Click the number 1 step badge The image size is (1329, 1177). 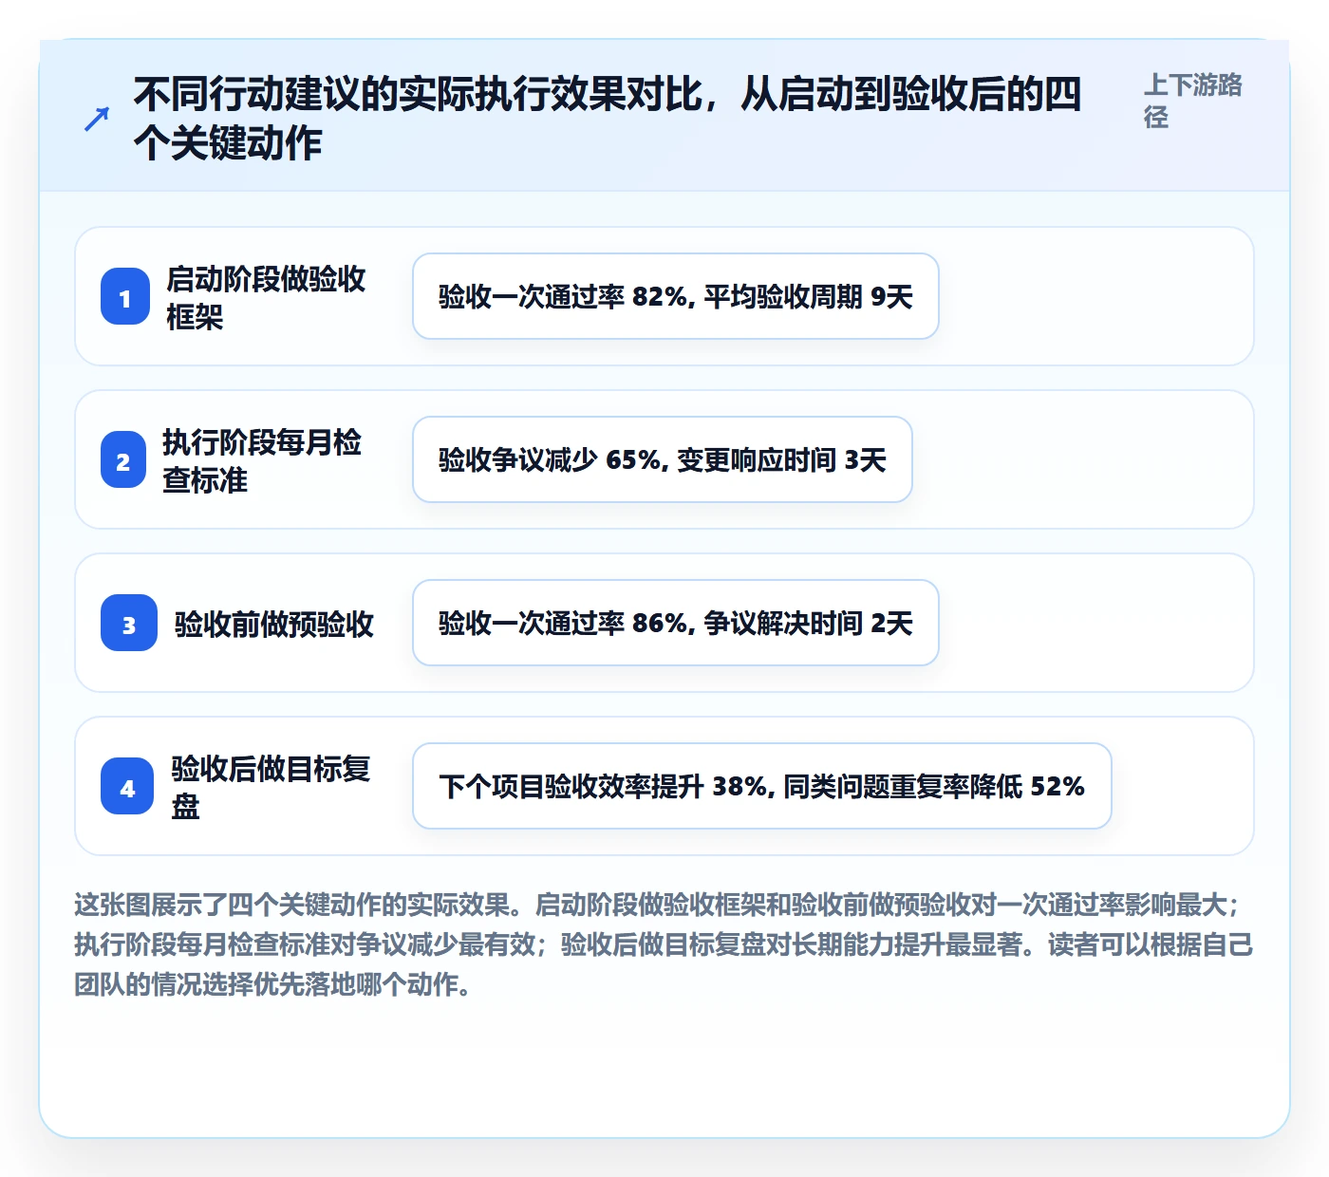(125, 296)
